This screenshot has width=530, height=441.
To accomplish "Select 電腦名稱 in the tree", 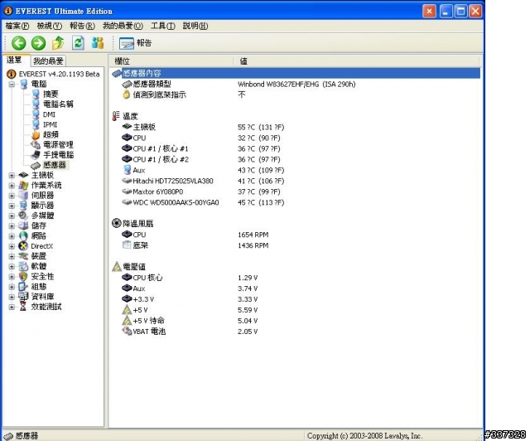I will pyautogui.click(x=58, y=104).
